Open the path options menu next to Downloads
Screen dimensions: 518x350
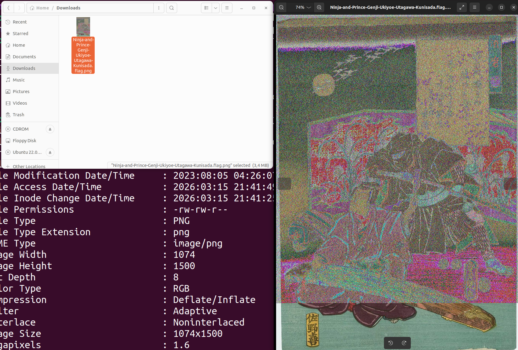159,8
